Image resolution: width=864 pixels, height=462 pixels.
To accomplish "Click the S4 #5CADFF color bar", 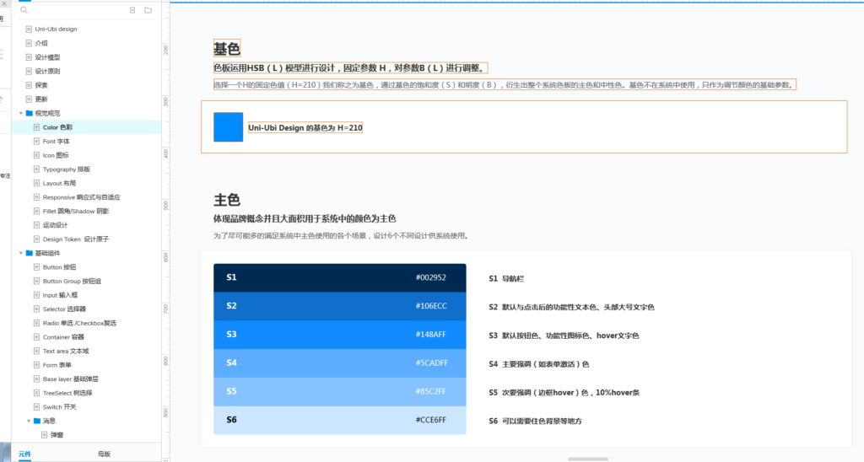I will click(340, 363).
